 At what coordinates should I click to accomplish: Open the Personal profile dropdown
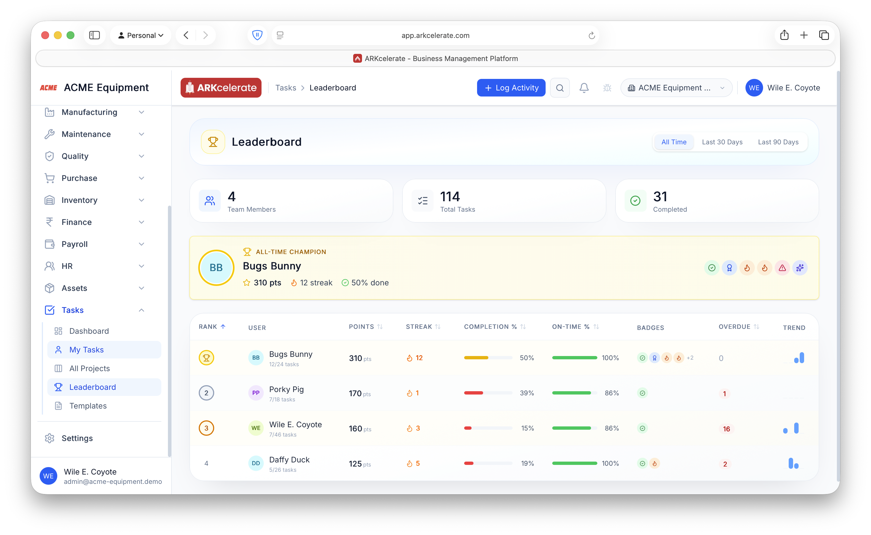tap(141, 35)
